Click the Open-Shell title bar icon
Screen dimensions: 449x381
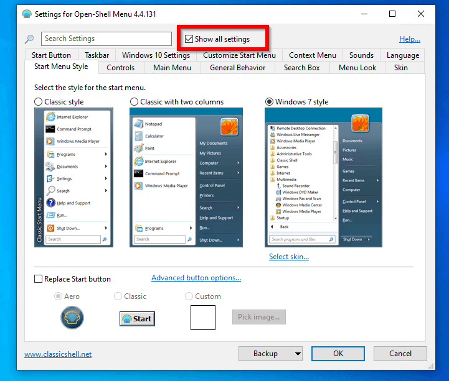[26, 14]
